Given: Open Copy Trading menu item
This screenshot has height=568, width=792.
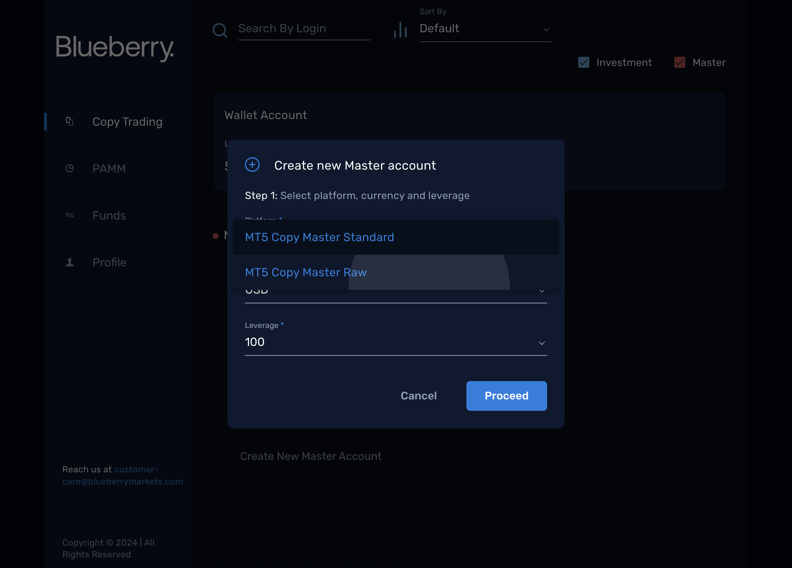Looking at the screenshot, I should click(x=117, y=122).
